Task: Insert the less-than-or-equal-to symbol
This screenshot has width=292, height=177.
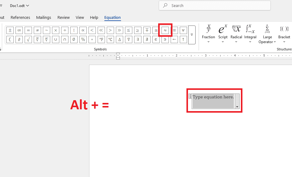Action: tap(128, 30)
